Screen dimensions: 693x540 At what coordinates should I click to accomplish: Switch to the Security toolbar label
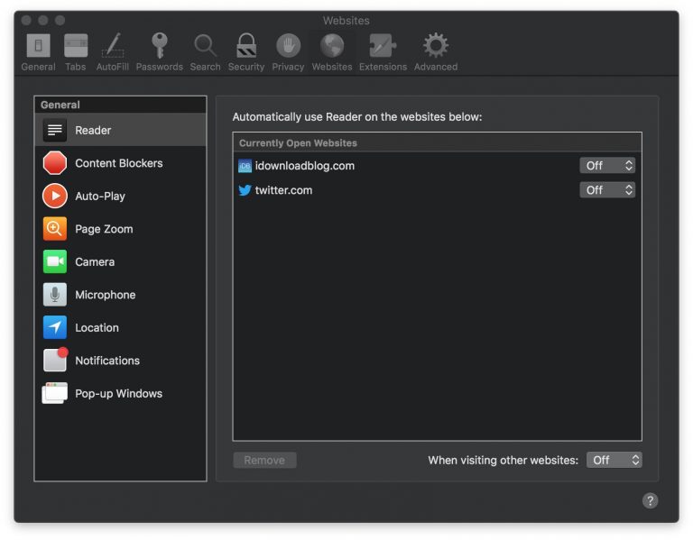pos(246,67)
